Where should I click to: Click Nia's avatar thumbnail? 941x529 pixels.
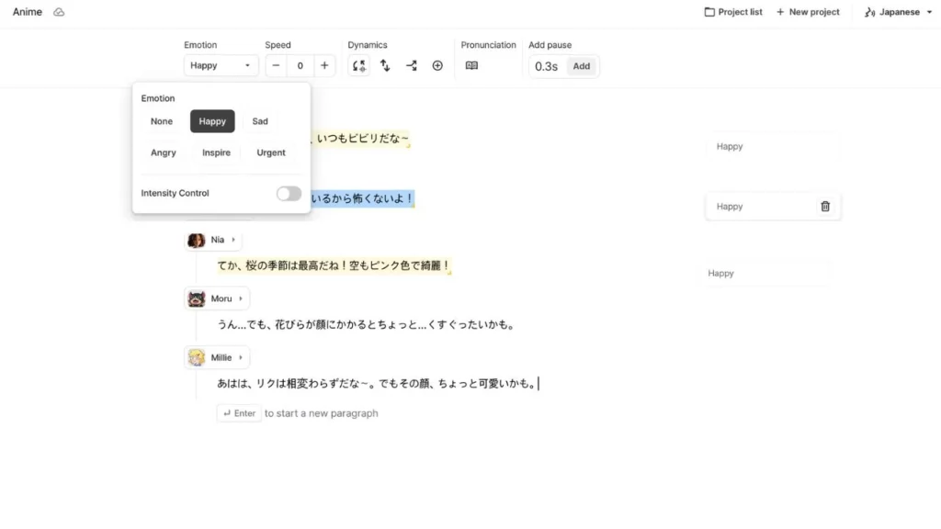[x=197, y=240]
